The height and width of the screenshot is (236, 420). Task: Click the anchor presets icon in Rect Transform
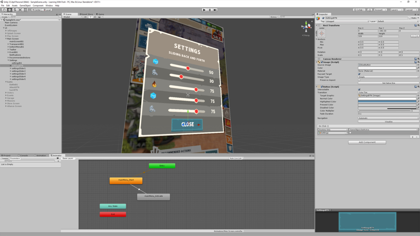click(x=322, y=33)
